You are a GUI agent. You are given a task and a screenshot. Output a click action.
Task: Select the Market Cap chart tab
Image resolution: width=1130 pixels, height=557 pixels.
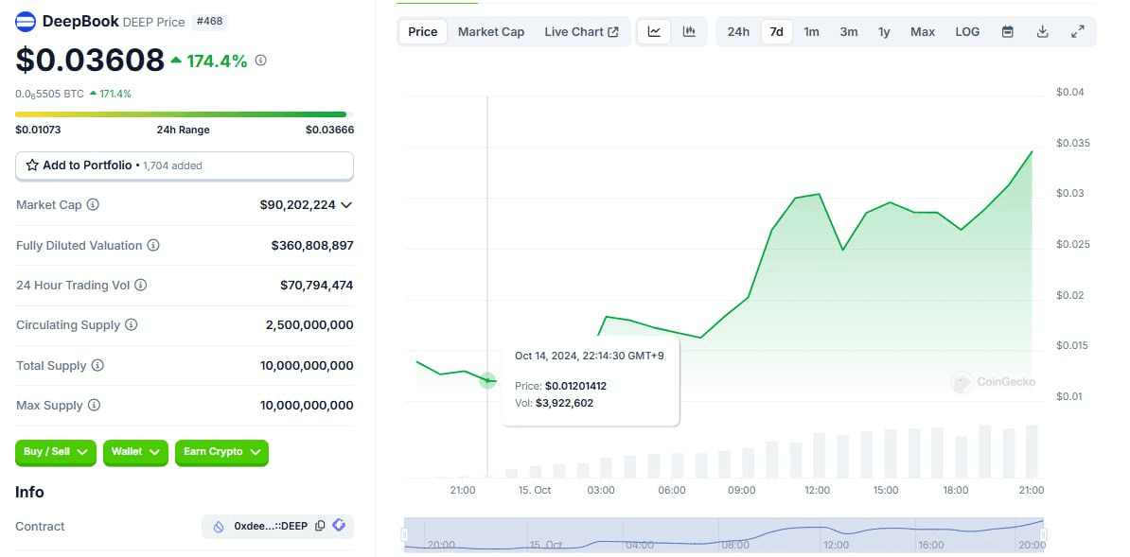point(491,32)
